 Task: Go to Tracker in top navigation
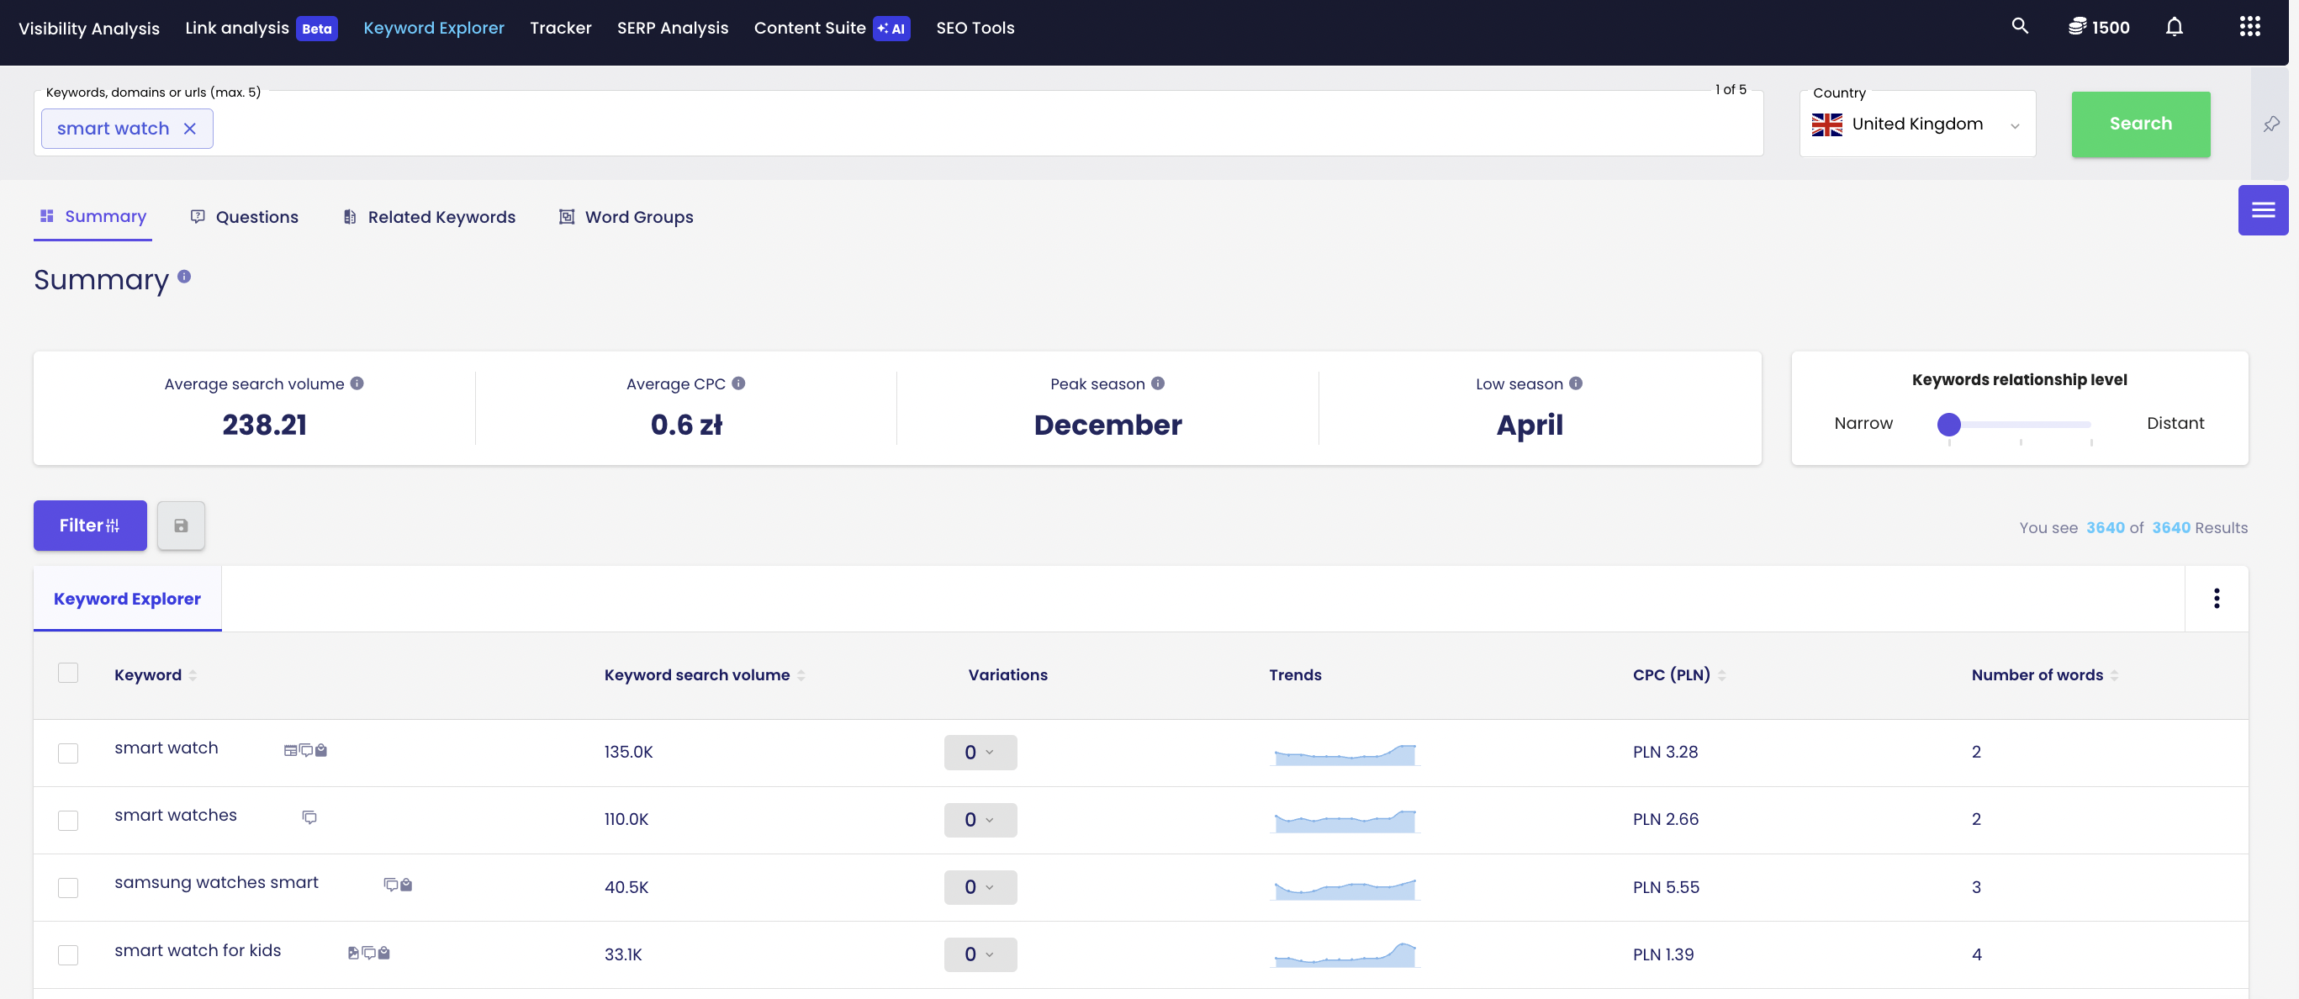click(561, 28)
